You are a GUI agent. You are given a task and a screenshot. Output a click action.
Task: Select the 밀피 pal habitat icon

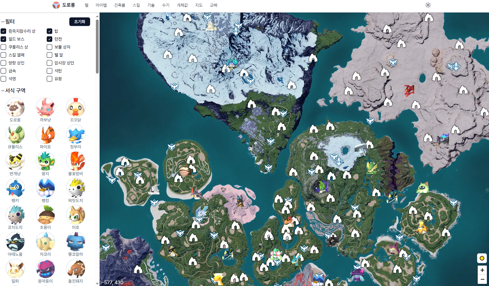(15, 269)
